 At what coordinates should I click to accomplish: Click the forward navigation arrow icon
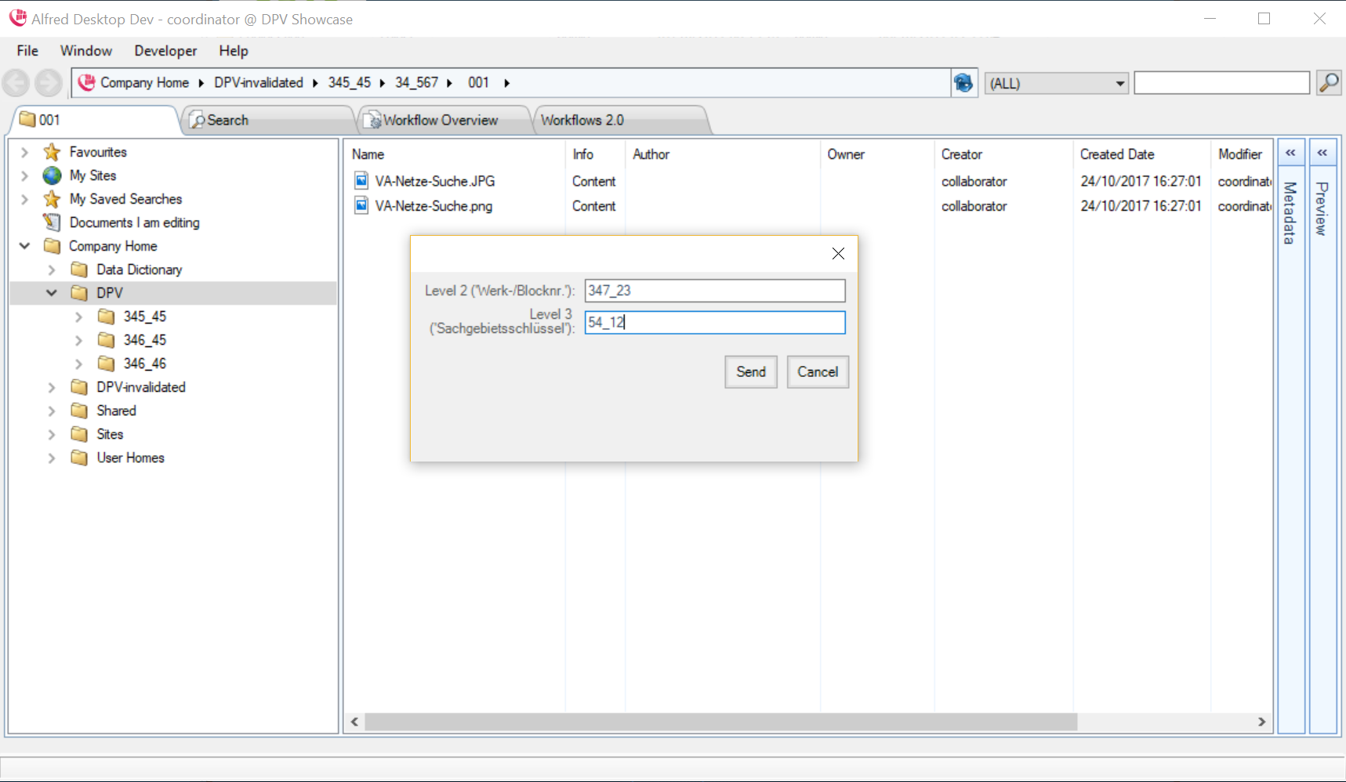pos(48,82)
